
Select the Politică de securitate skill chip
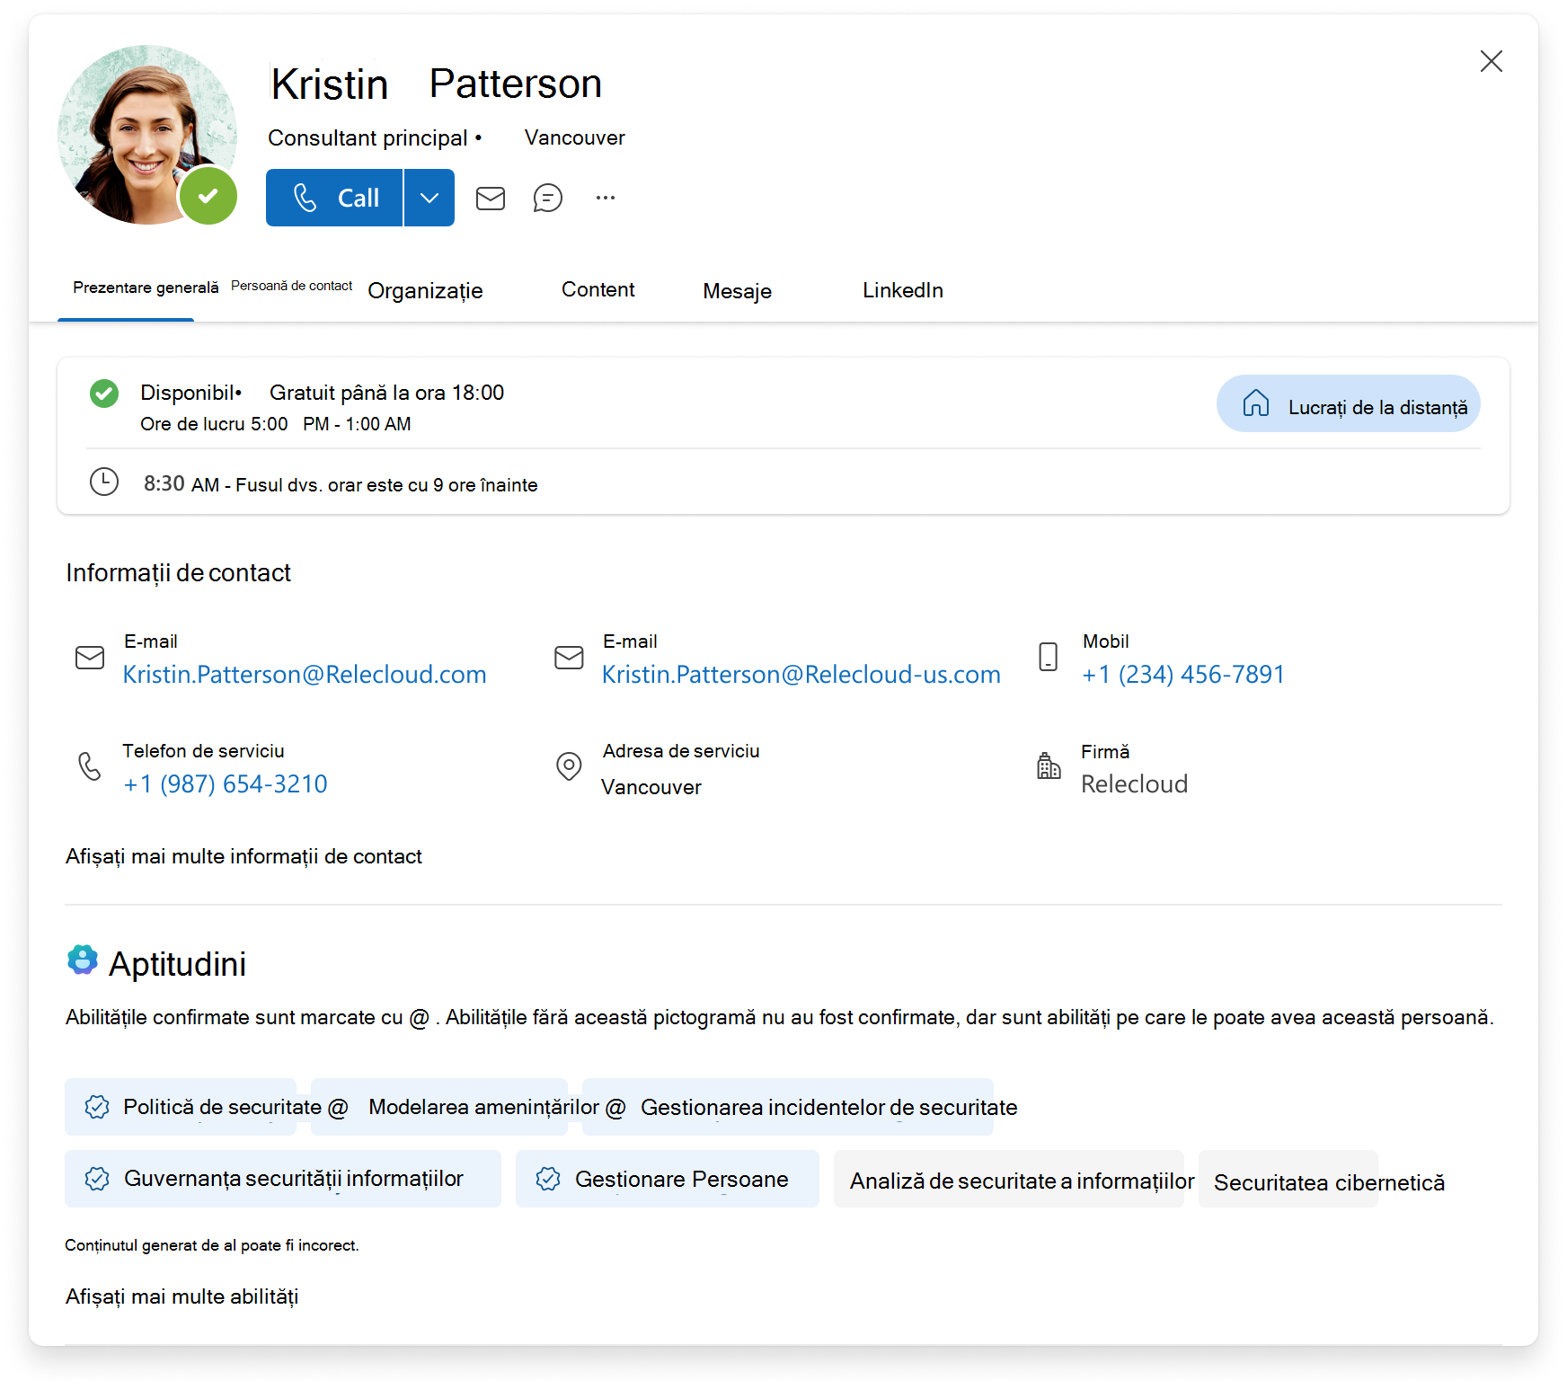(181, 1107)
